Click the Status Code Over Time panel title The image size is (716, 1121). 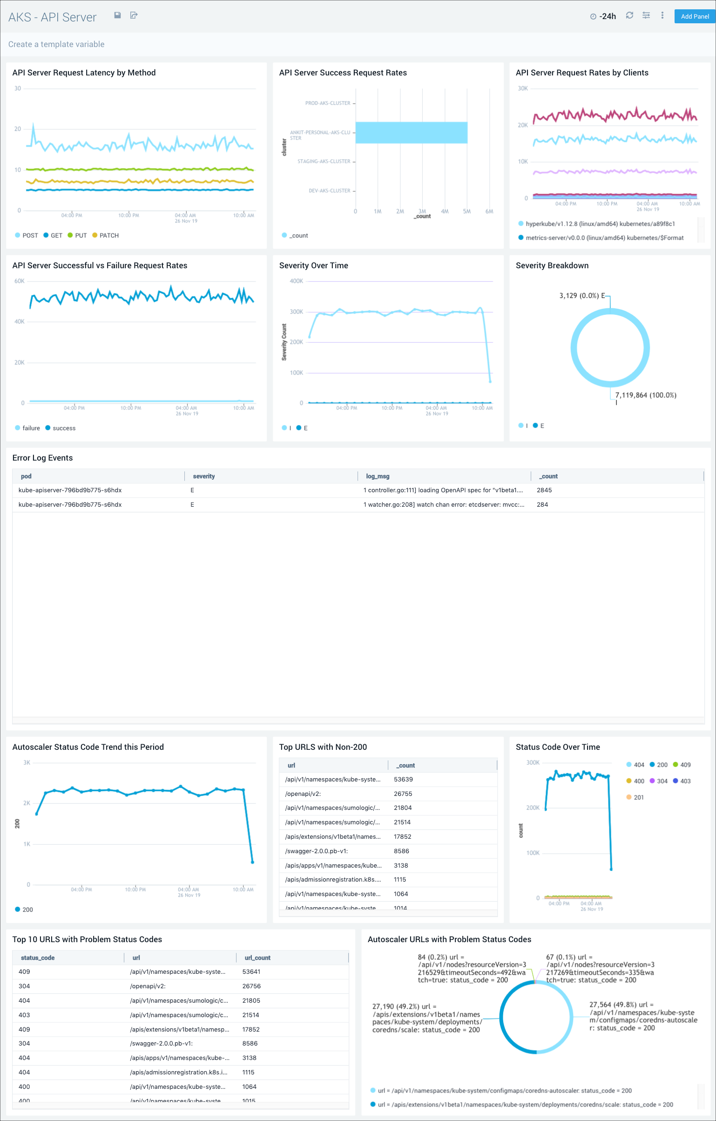pos(558,747)
